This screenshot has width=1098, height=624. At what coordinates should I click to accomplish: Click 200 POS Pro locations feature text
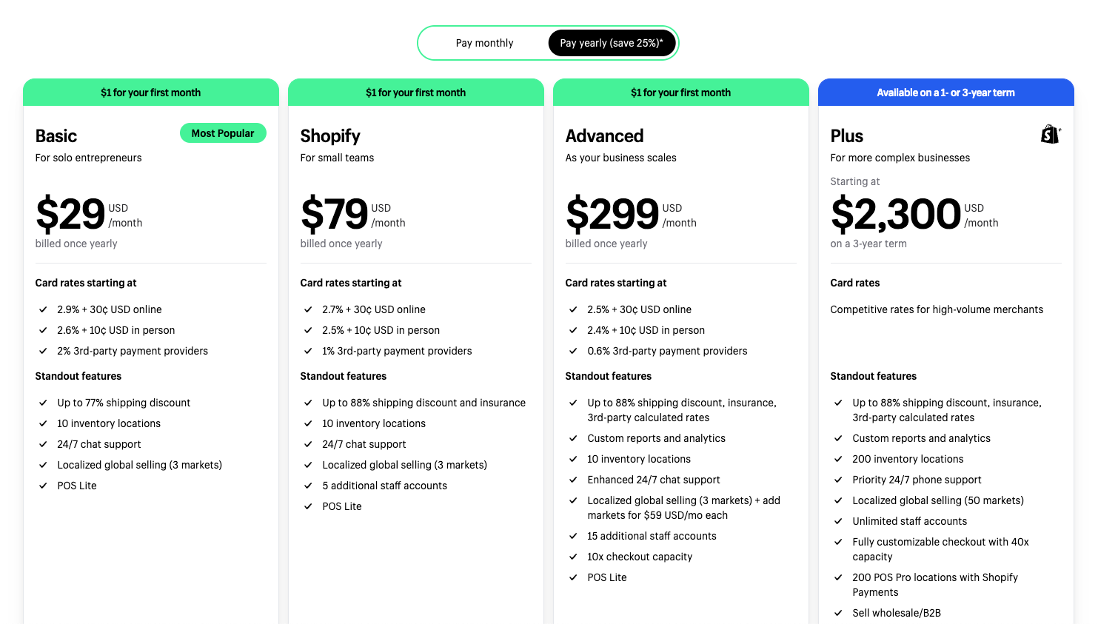coord(935,585)
